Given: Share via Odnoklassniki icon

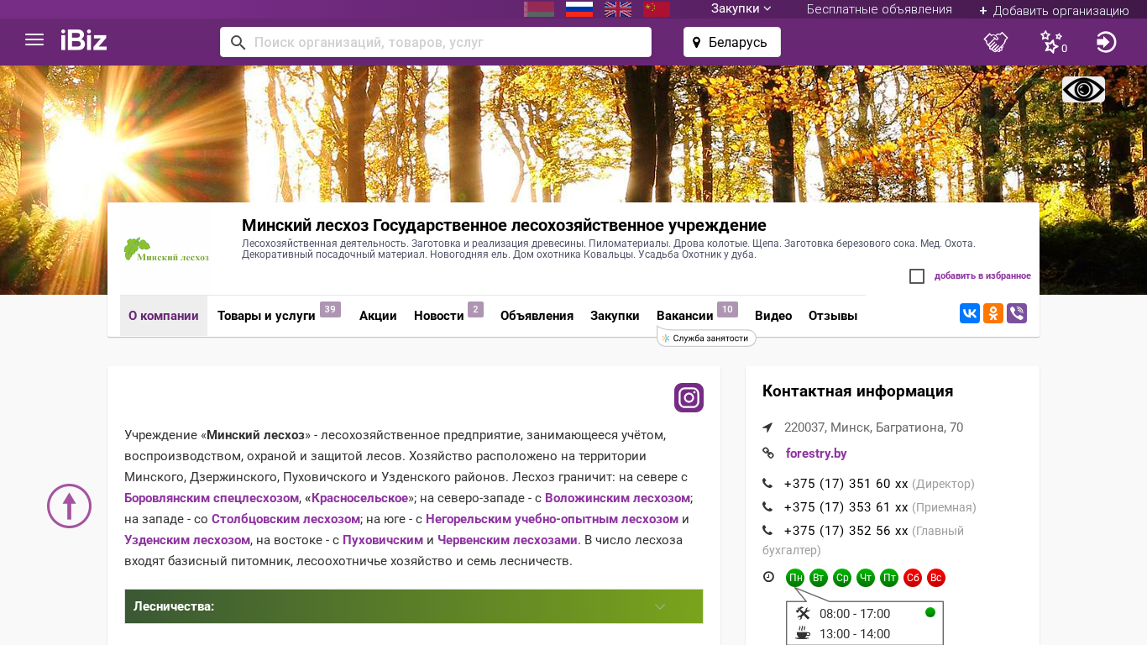Looking at the screenshot, I should (993, 313).
